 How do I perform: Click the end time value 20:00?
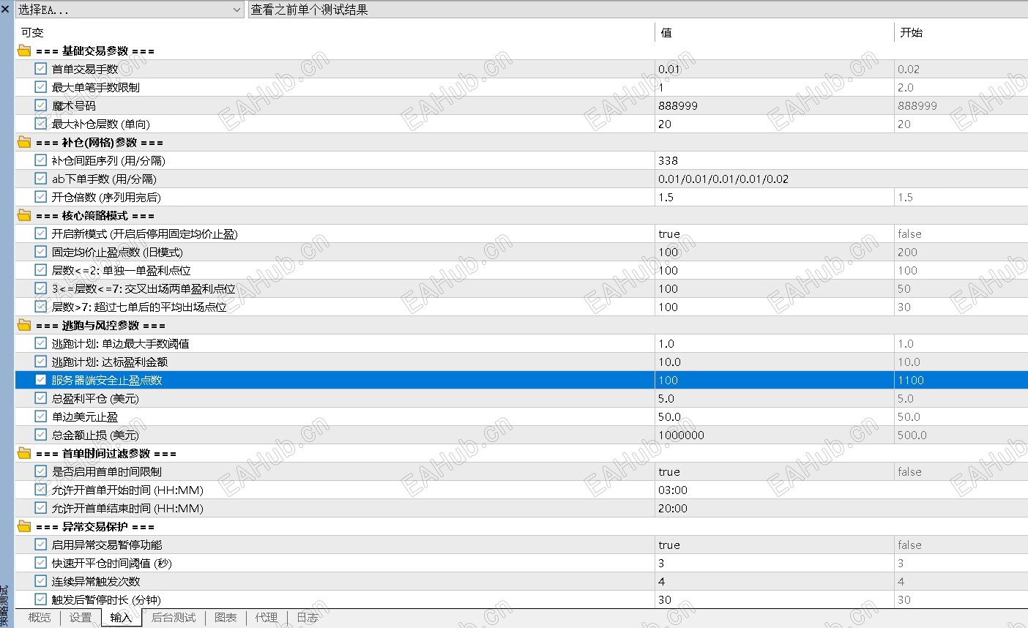[x=673, y=508]
